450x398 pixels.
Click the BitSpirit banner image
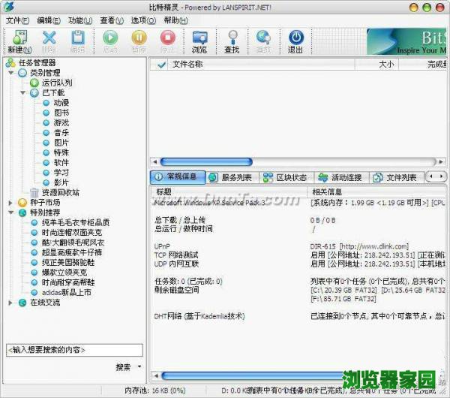(x=406, y=41)
